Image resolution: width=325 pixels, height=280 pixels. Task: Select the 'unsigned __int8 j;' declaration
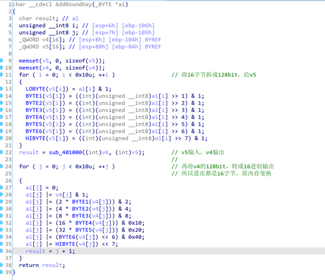(49, 32)
